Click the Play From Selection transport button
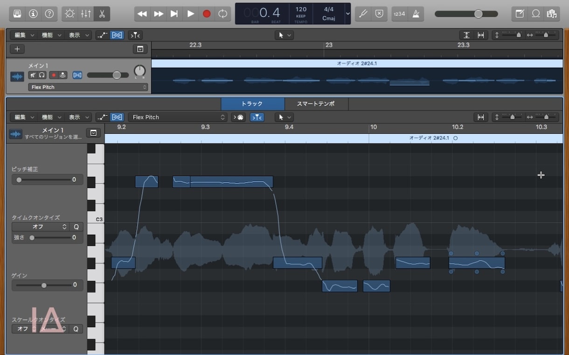The height and width of the screenshot is (355, 569). (174, 14)
